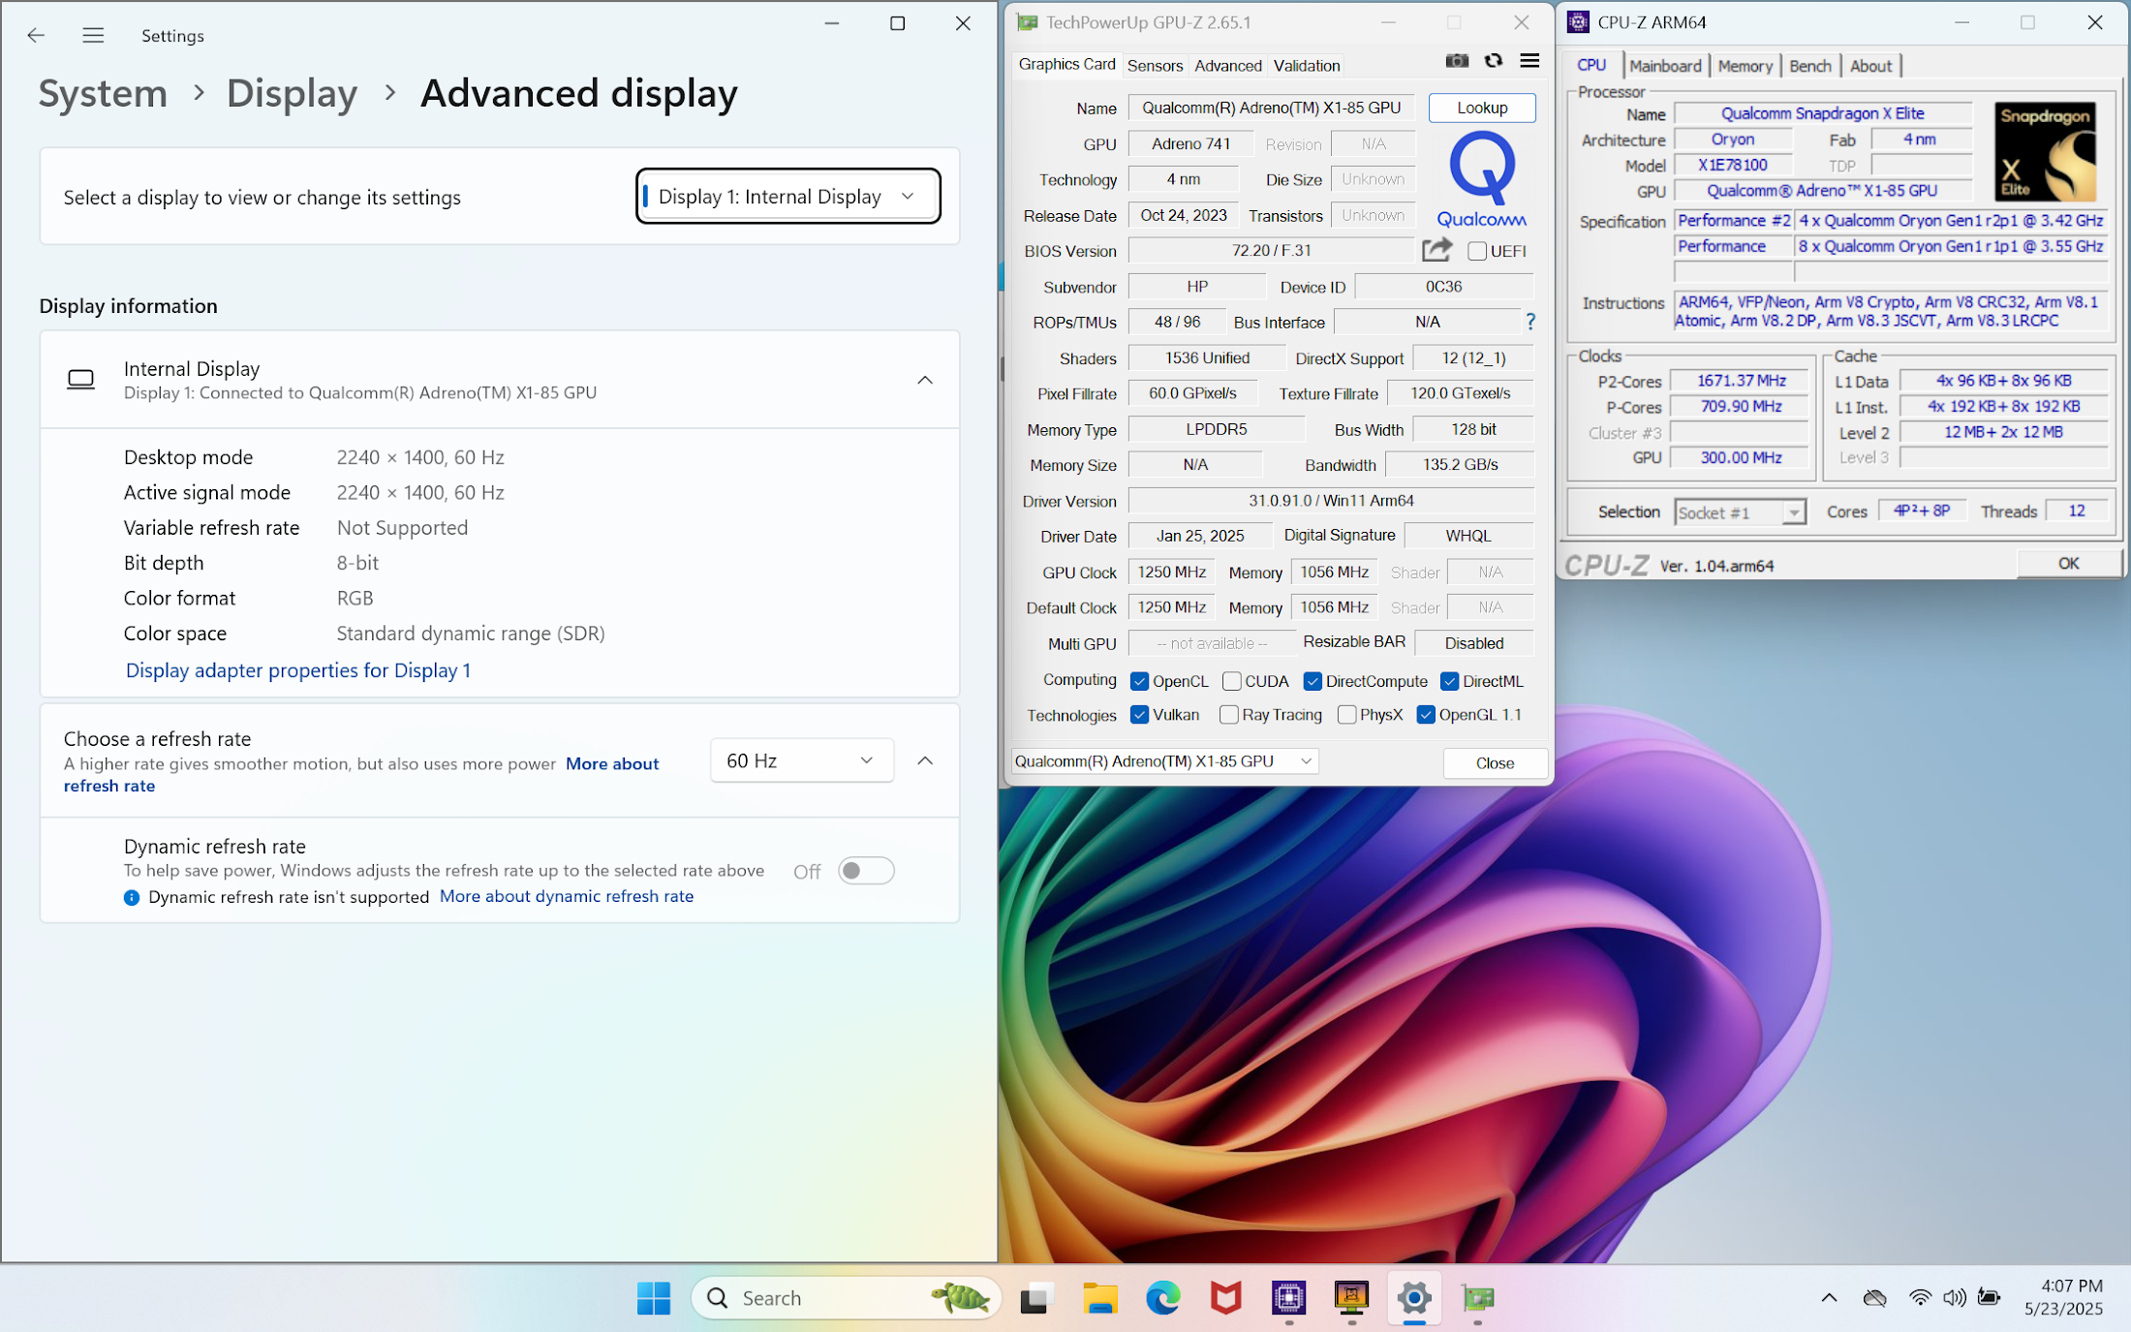Open the Socket #1 selection dropdown in CPU-Z
This screenshot has width=2131, height=1332.
(1740, 511)
